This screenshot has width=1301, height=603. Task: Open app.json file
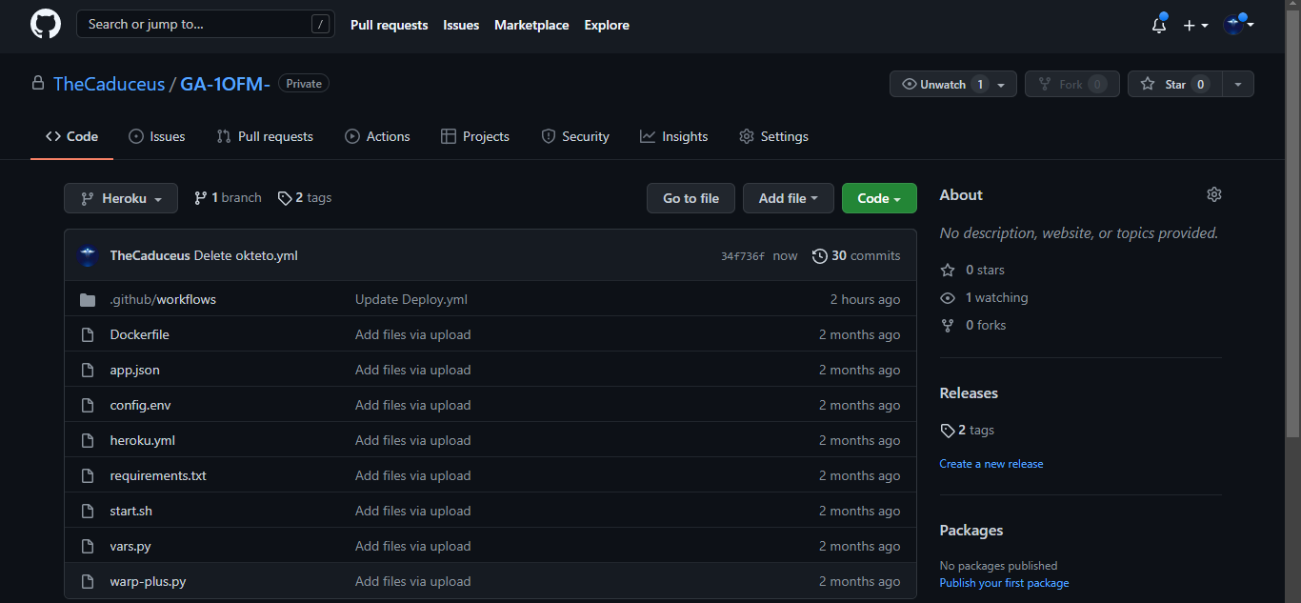(134, 370)
